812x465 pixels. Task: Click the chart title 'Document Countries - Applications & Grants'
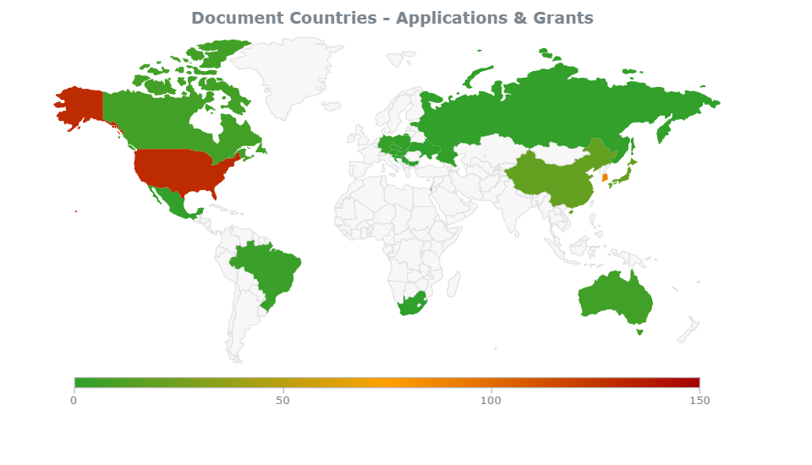point(392,18)
